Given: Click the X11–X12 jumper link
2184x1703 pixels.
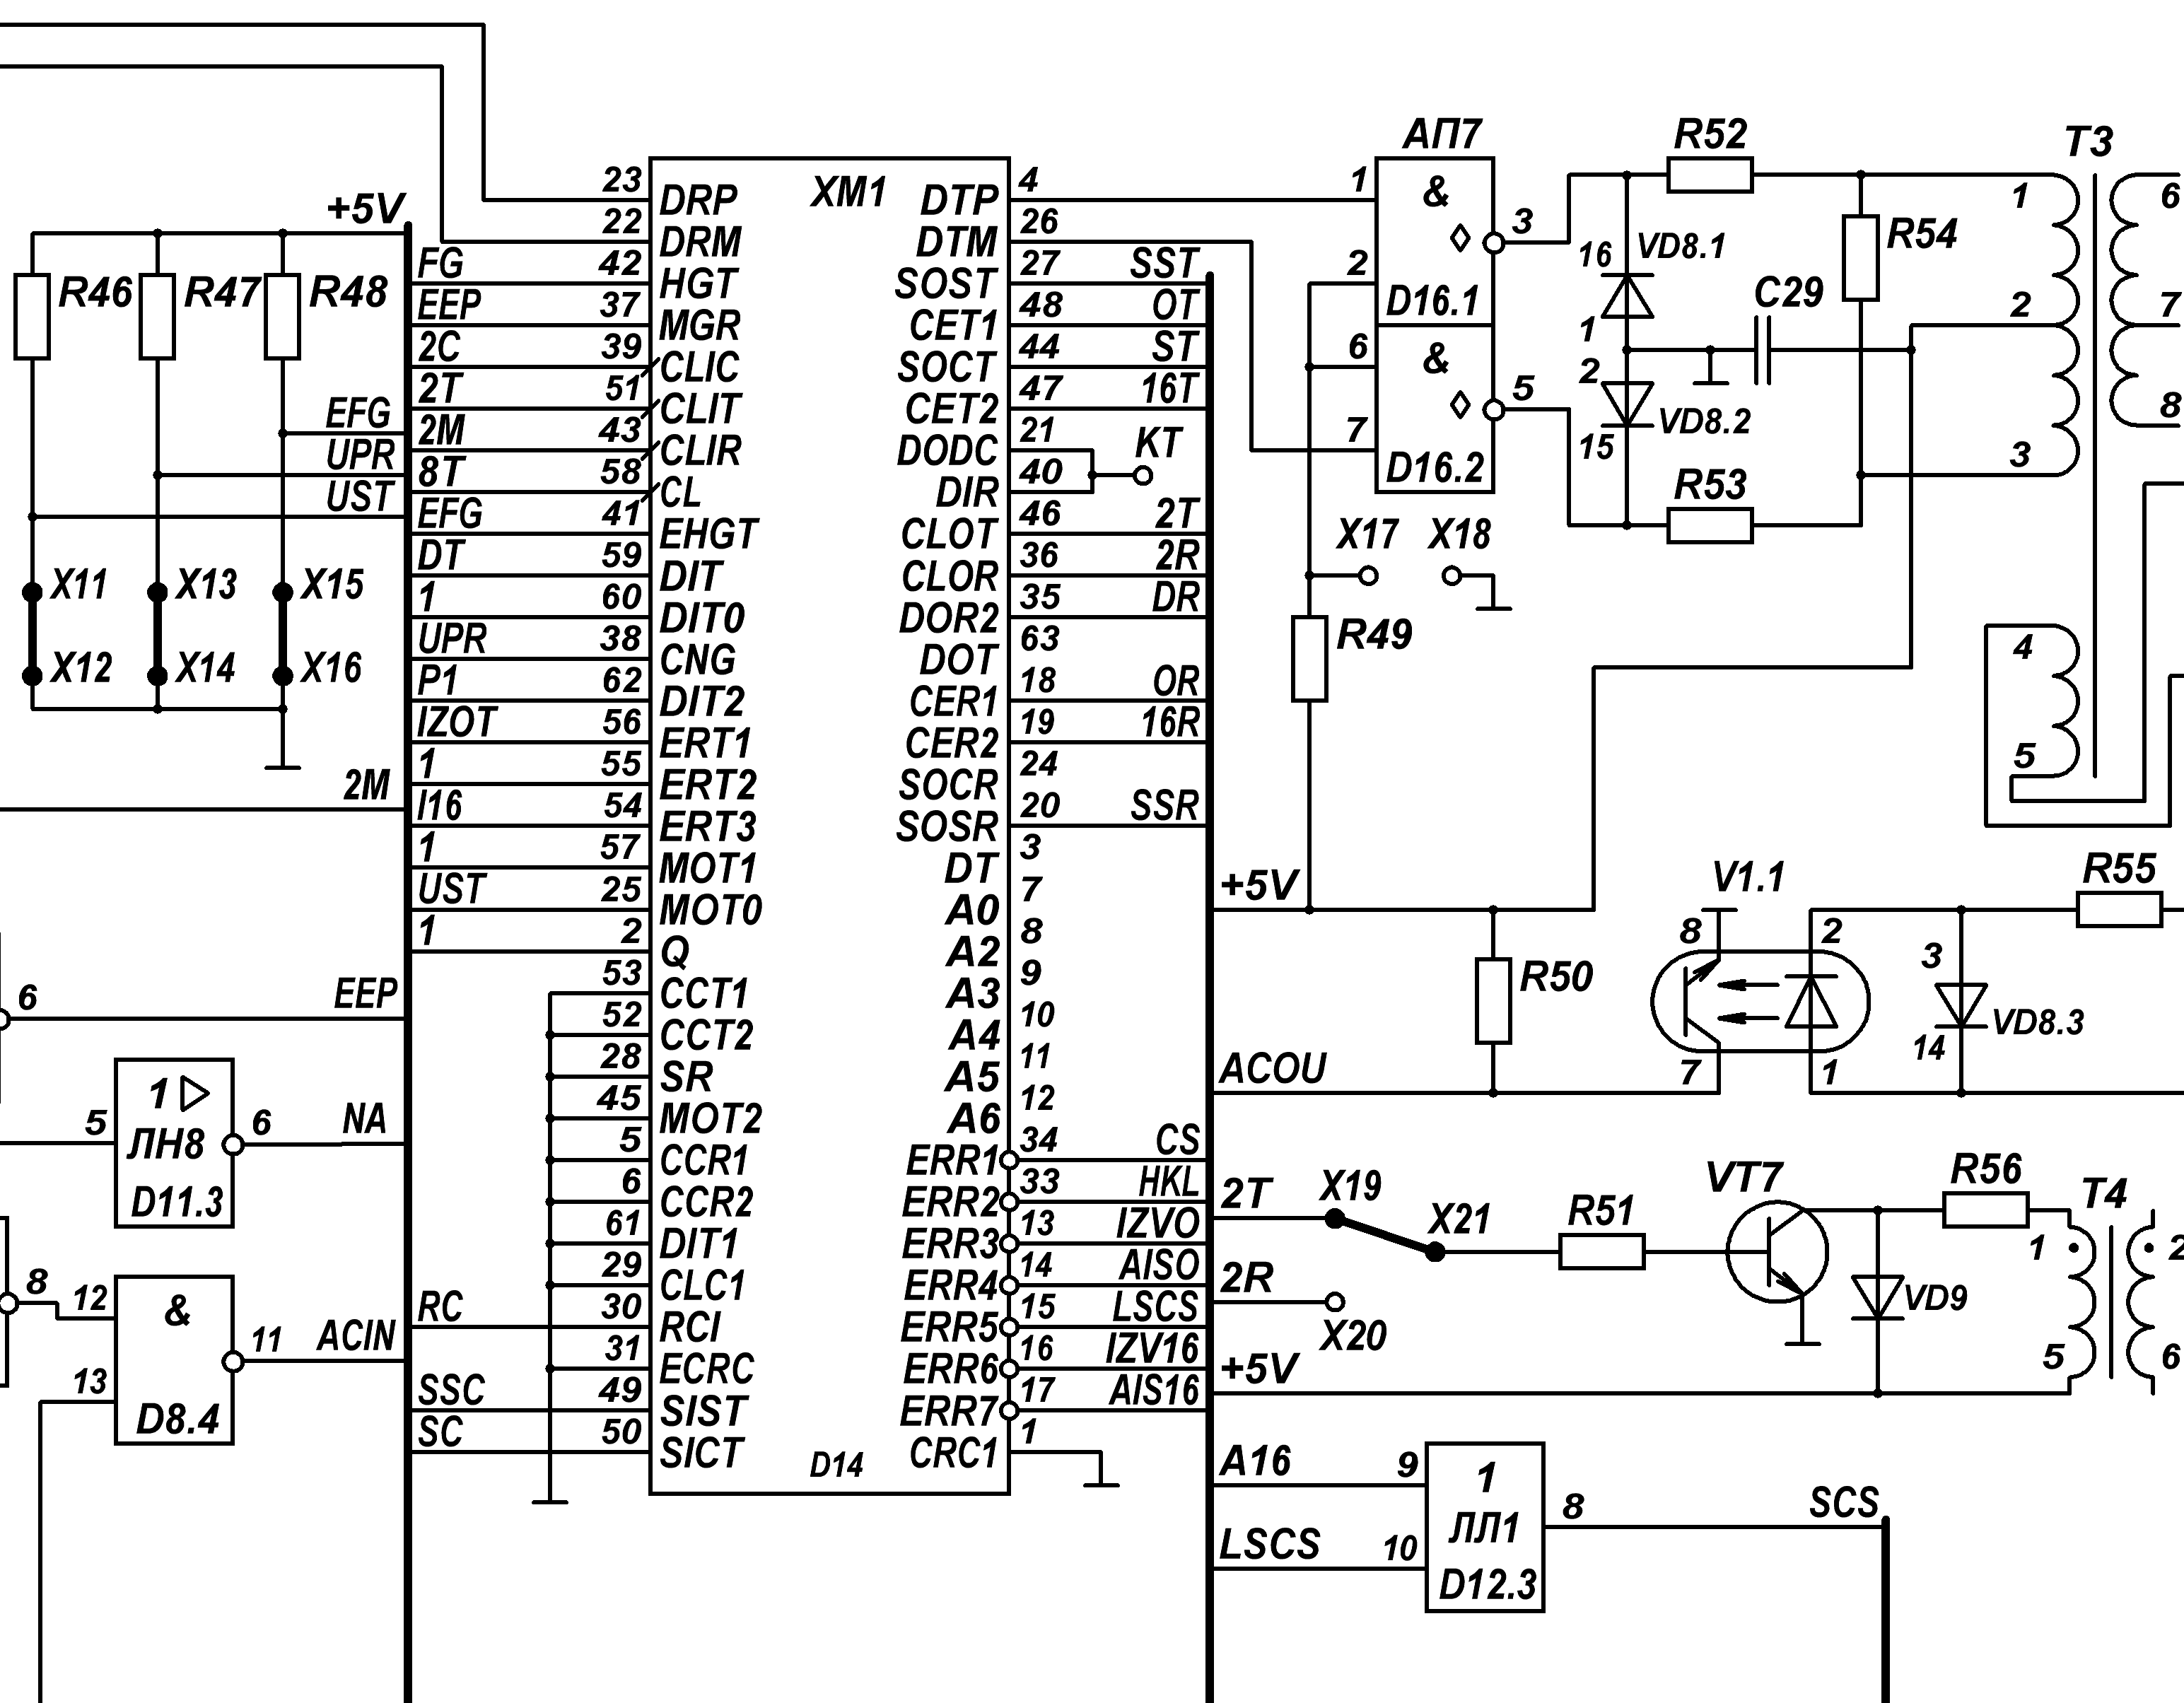Looking at the screenshot, I should (x=32, y=634).
